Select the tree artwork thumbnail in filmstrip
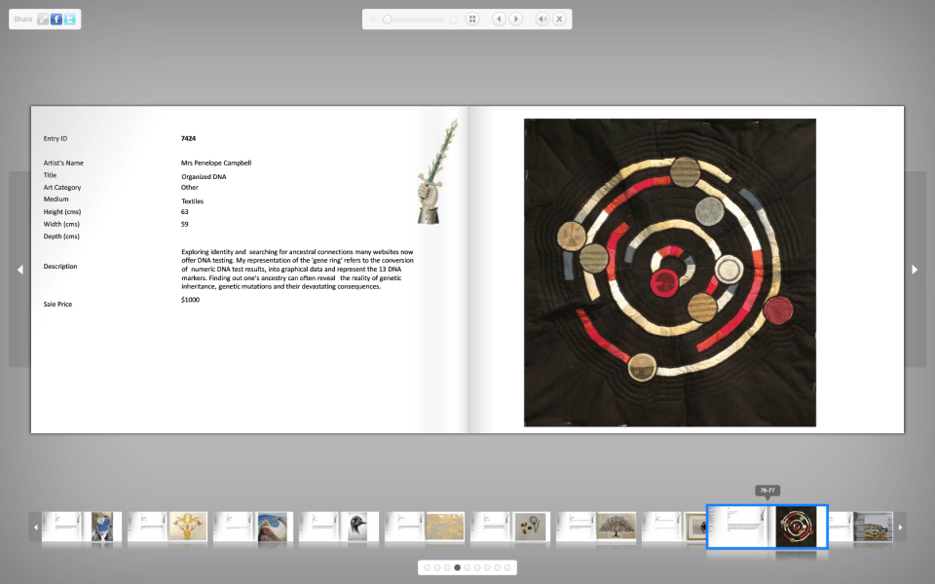Viewport: 935px width, 584px height. point(617,526)
